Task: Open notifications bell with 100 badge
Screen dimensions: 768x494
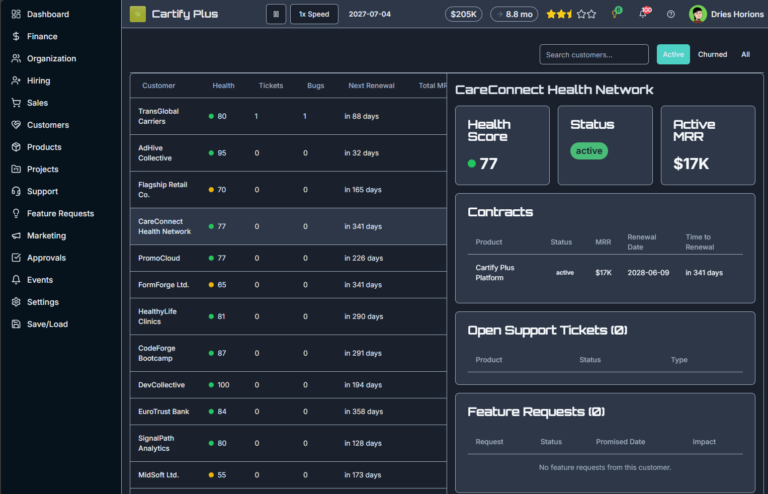Action: [643, 14]
